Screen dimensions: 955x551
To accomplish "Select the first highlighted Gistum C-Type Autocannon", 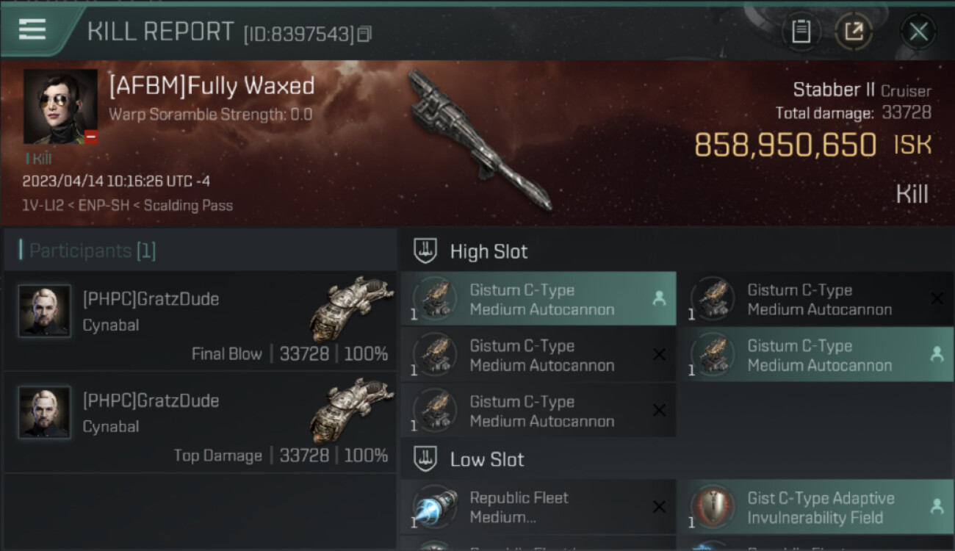I will [x=538, y=299].
